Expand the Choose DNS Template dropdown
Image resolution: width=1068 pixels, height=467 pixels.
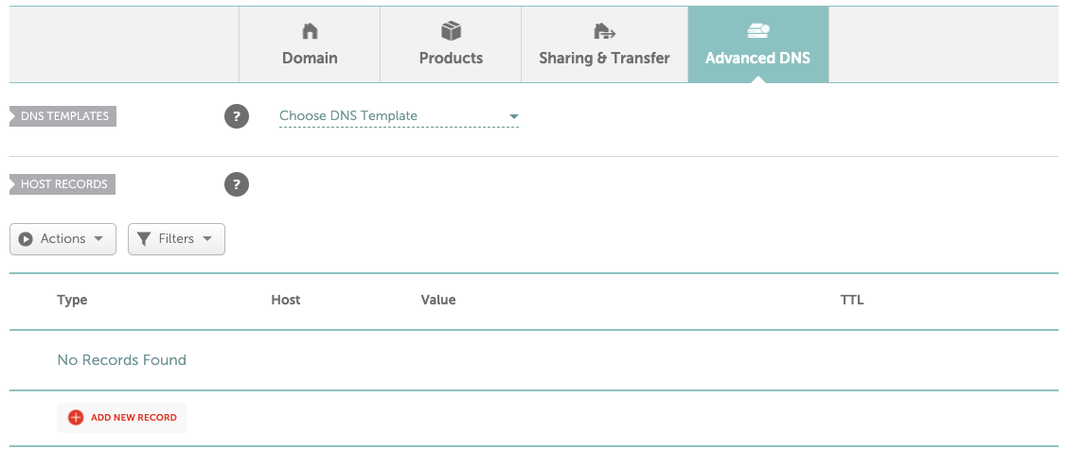[399, 116]
